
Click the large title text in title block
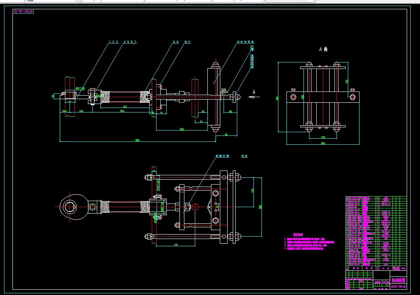[x=398, y=280]
